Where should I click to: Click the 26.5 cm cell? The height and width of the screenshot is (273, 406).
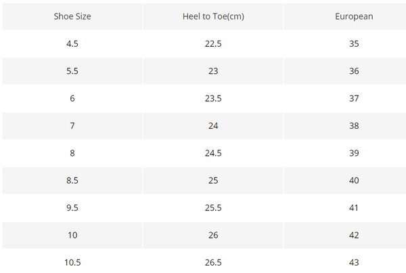pyautogui.click(x=213, y=262)
